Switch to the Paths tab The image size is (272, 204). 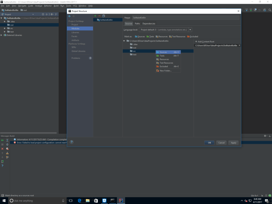pos(137,24)
